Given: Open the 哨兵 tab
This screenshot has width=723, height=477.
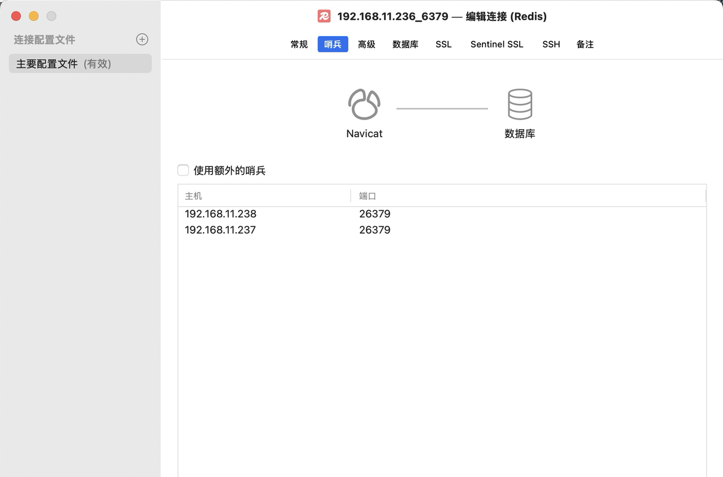Looking at the screenshot, I should 333,44.
